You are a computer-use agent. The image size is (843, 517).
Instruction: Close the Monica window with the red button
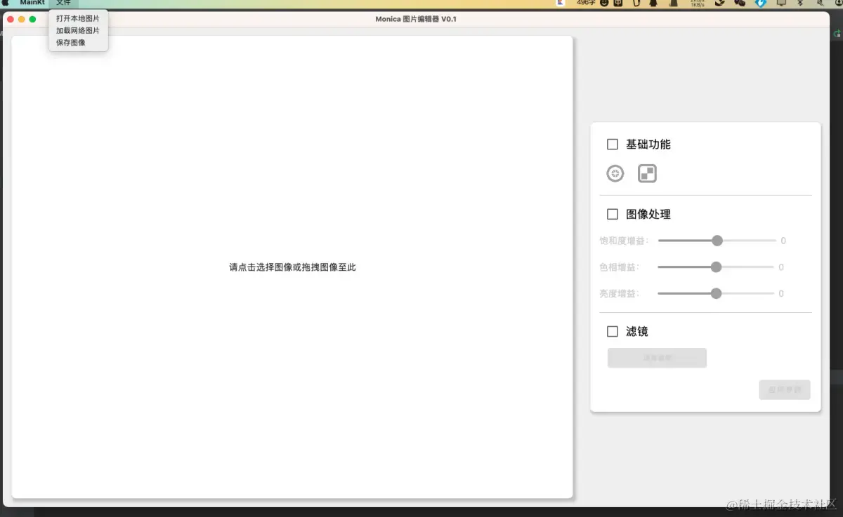click(11, 19)
